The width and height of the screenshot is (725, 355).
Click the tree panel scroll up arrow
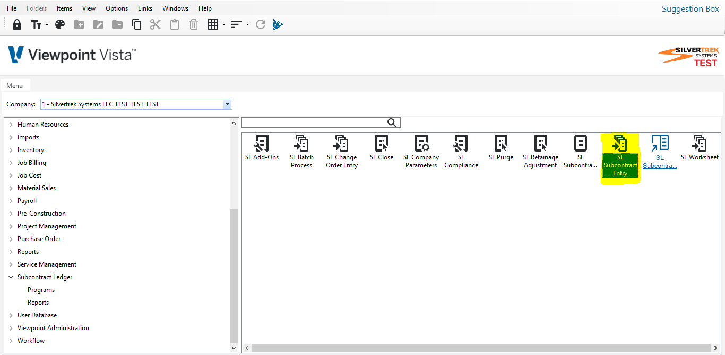coord(234,123)
